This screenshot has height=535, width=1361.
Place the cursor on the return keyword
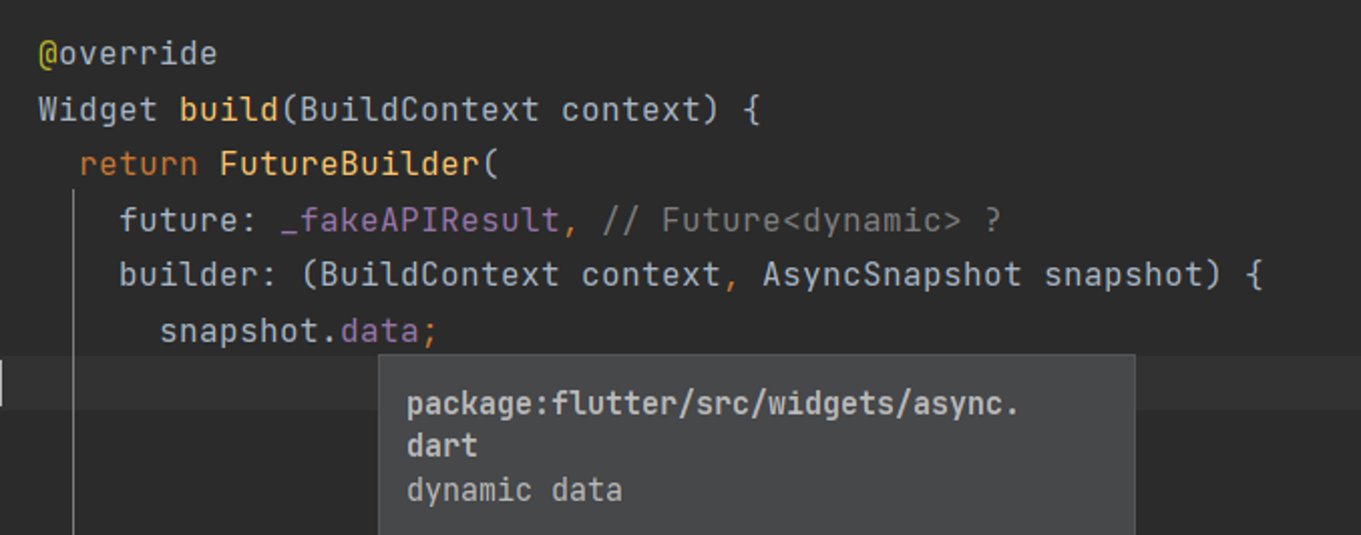[139, 165]
